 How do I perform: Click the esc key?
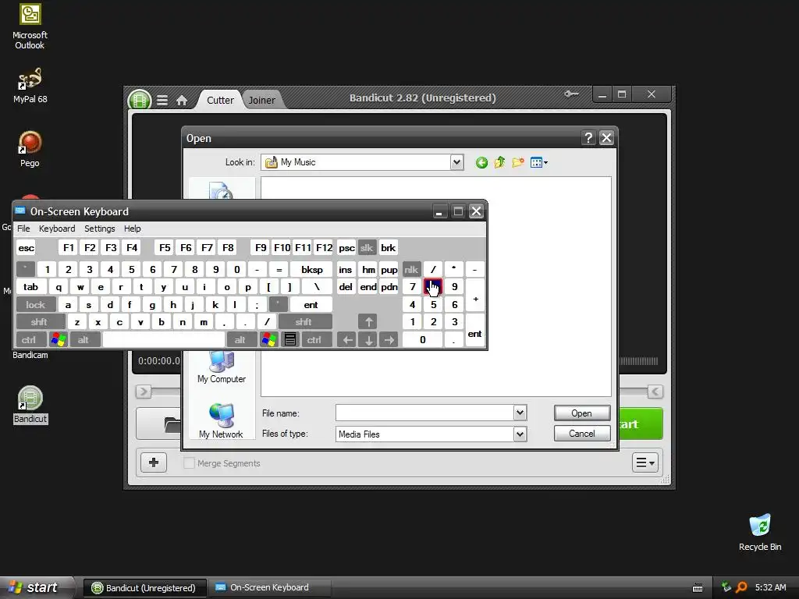click(x=26, y=248)
